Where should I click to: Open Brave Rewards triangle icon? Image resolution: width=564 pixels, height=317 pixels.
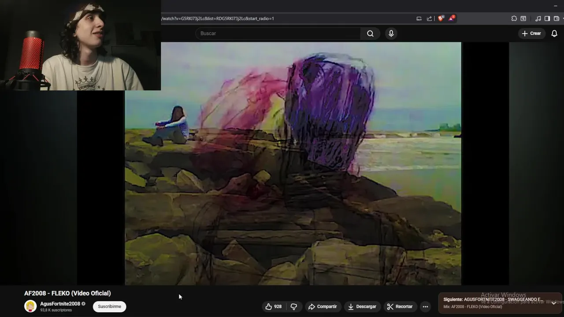(x=452, y=18)
